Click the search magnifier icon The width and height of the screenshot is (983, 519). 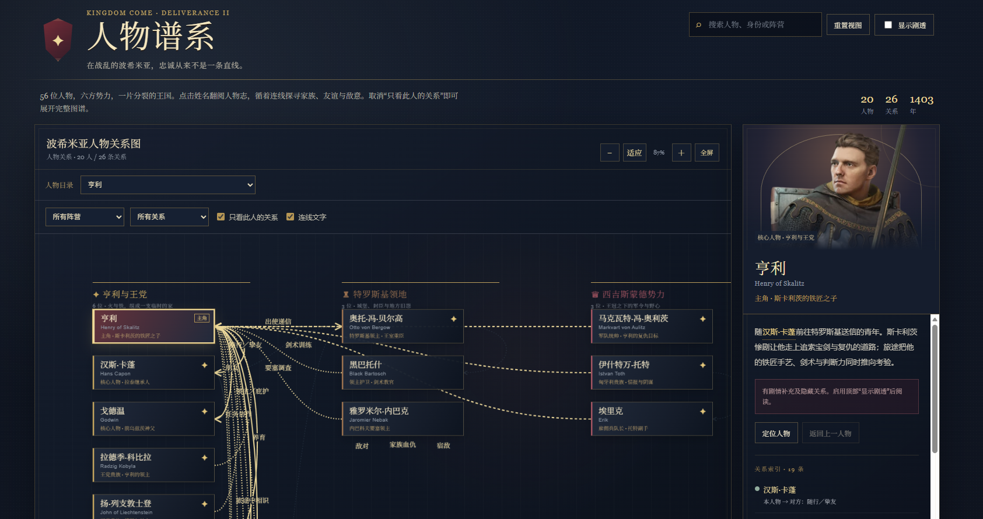point(698,25)
